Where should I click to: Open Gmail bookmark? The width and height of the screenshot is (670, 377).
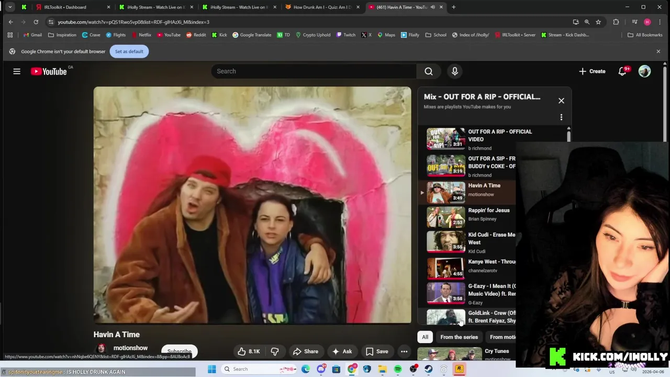tap(32, 35)
